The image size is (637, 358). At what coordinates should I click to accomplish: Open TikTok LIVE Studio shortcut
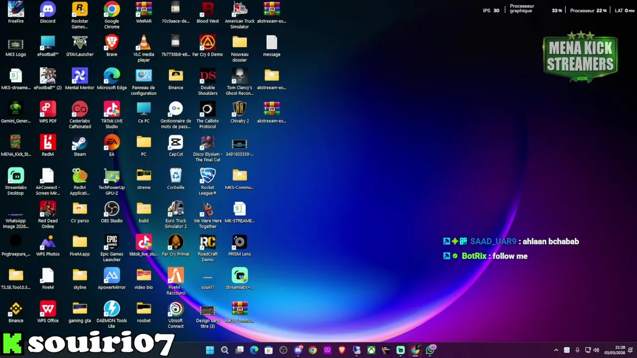(x=111, y=115)
